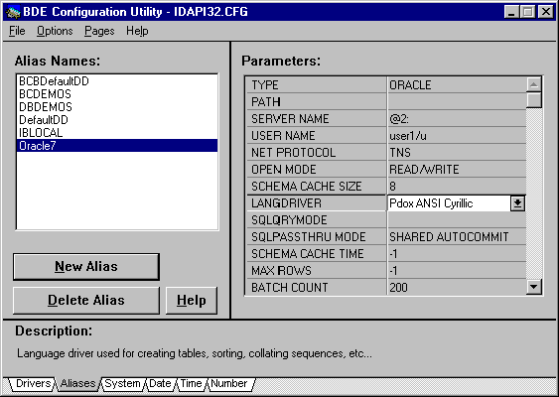
Task: Click the Delete Alias button
Action: 86,300
